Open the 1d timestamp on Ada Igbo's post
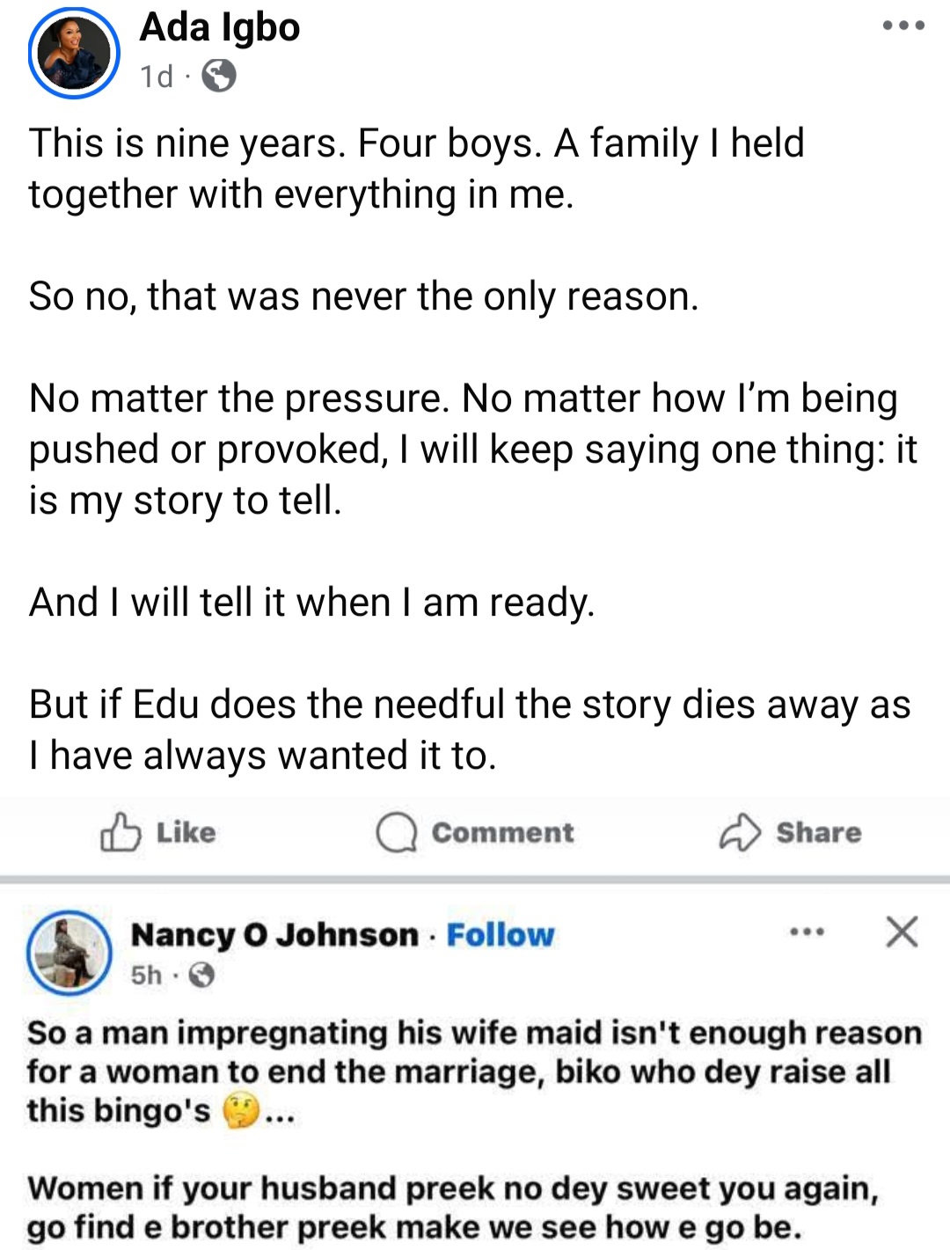Viewport: 950px width, 1250px height. [x=157, y=77]
